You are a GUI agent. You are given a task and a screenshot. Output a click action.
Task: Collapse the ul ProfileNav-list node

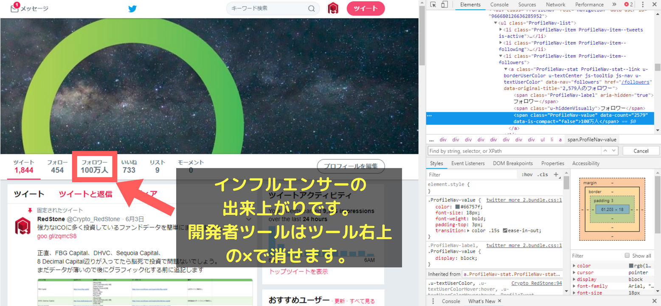[495, 23]
